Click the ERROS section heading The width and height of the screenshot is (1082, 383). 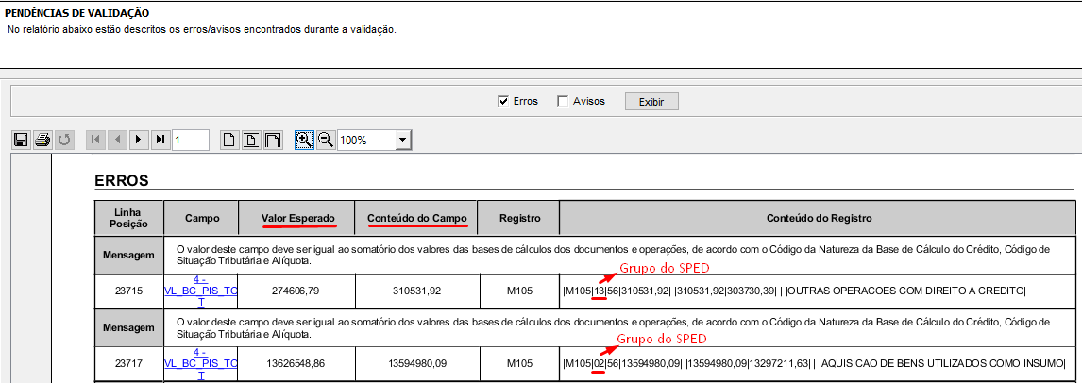click(121, 181)
